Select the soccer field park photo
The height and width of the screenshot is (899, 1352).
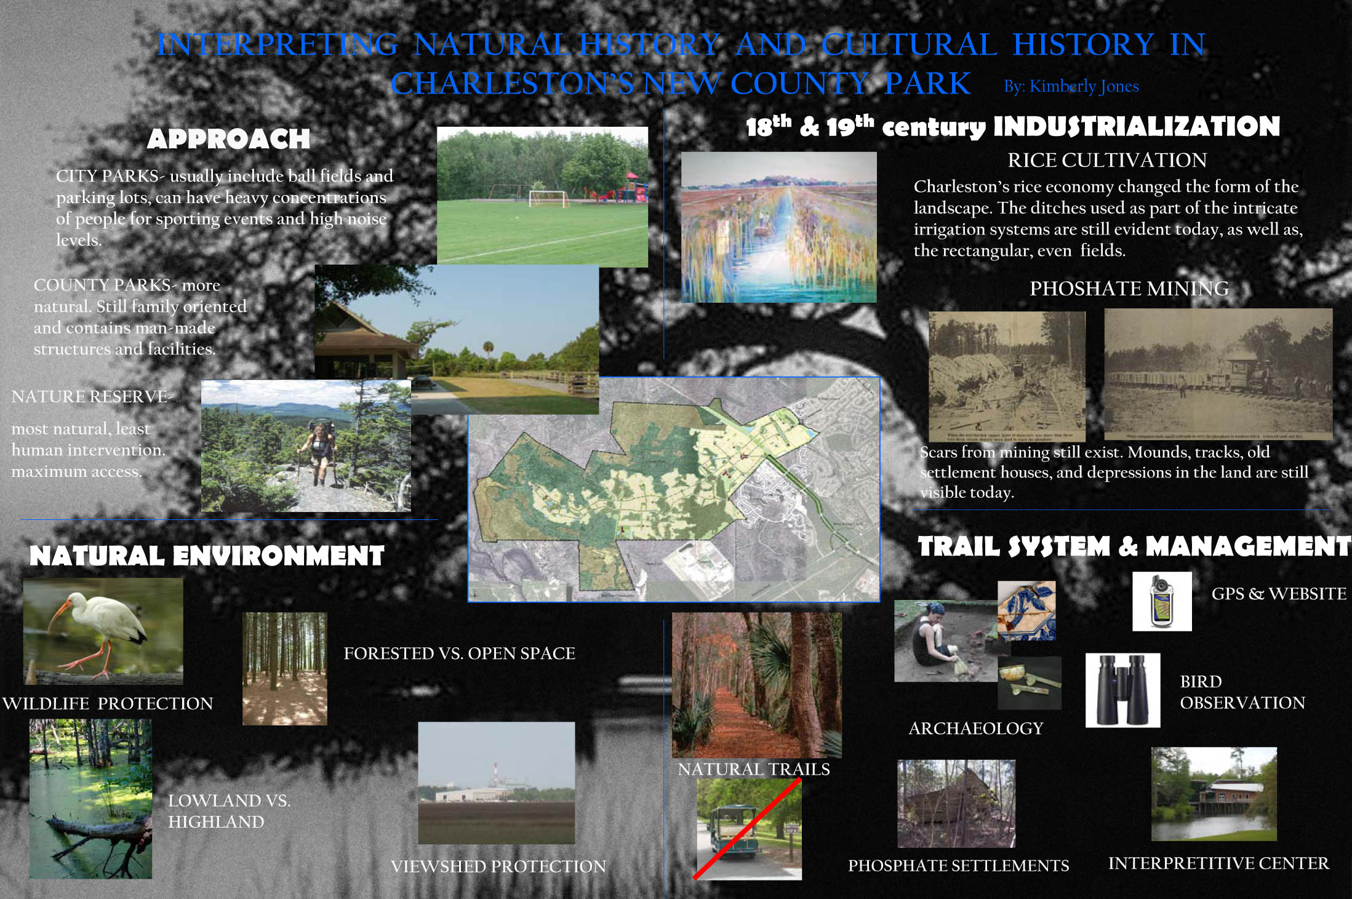tap(542, 197)
